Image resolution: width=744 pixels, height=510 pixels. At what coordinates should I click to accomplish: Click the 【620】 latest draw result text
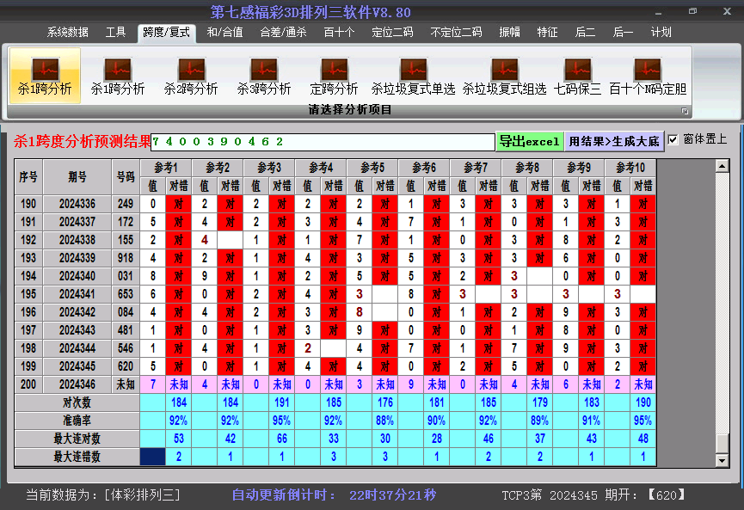667,495
